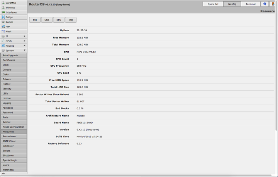Click the logout door icon
Viewport: 278px width, 177px height.
[x=273, y=4]
